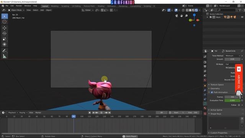Open the Modifiers properties tab
245x138 pixels.
click(205, 90)
